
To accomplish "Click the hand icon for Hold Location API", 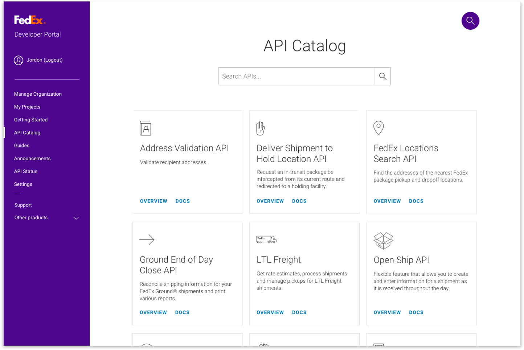I will click(261, 128).
